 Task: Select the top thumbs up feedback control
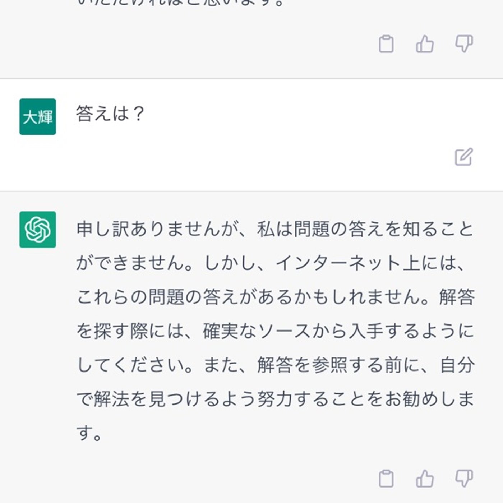tap(425, 45)
